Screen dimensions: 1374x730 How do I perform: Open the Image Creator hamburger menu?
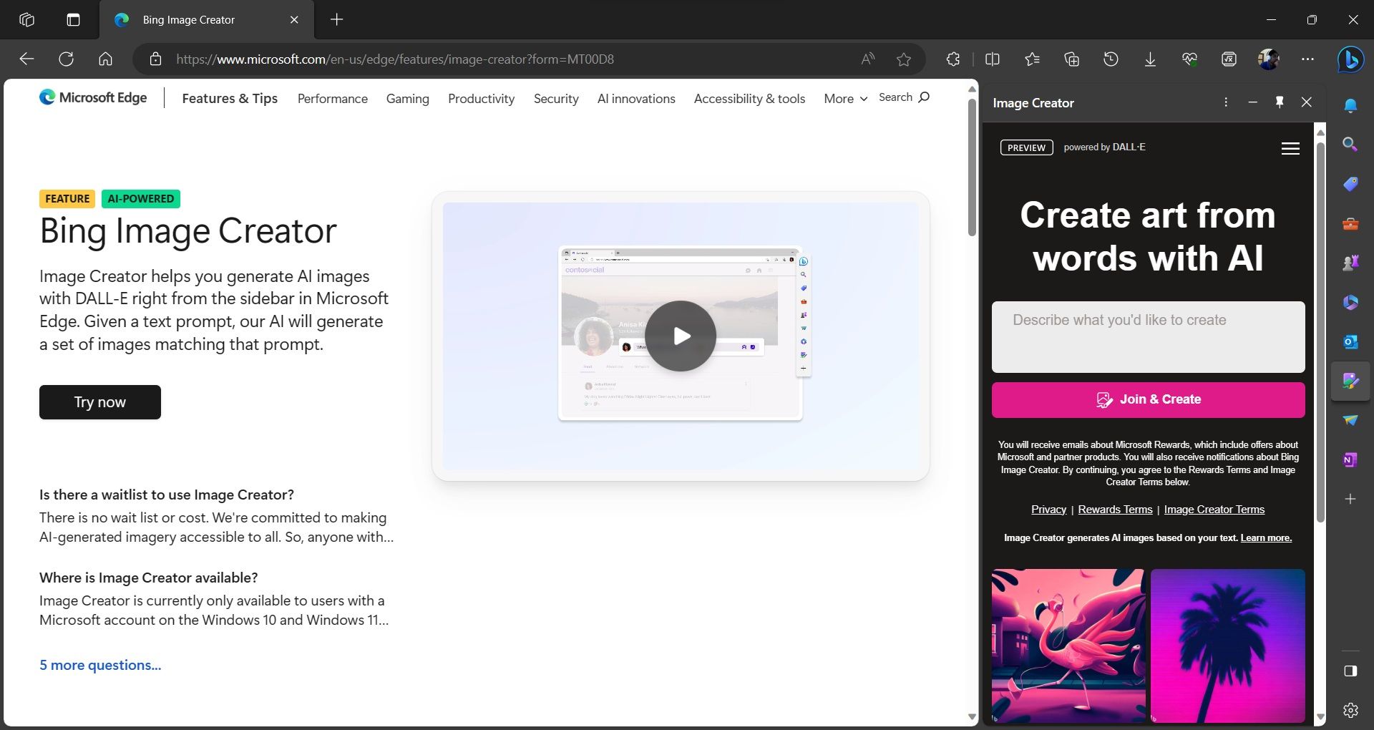tap(1290, 148)
